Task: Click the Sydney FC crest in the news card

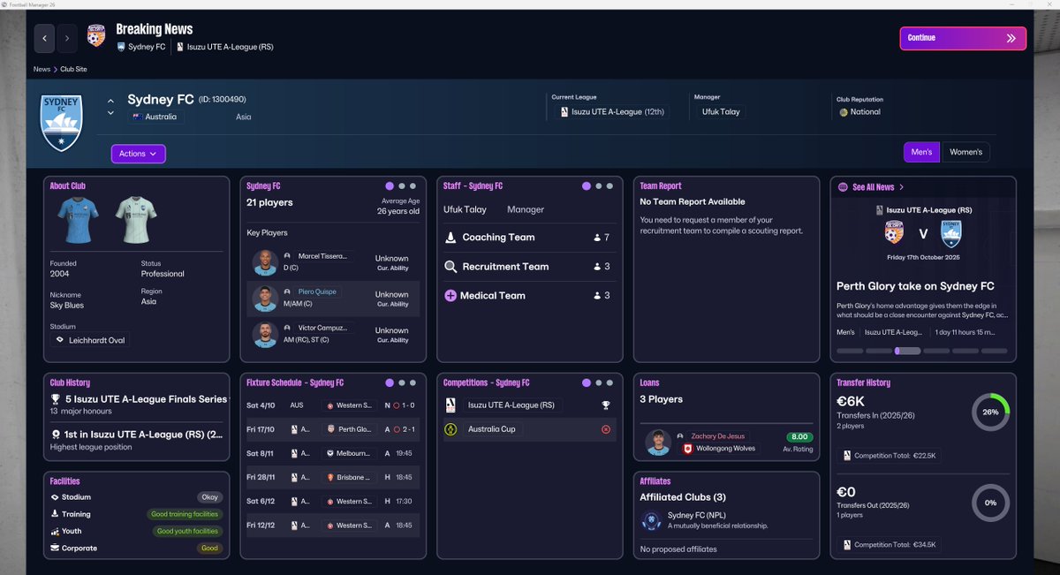Action: tap(951, 233)
